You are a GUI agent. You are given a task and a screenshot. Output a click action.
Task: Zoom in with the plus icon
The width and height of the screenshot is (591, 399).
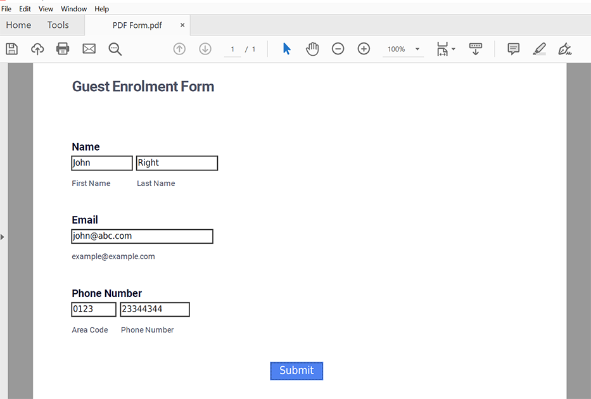(364, 49)
